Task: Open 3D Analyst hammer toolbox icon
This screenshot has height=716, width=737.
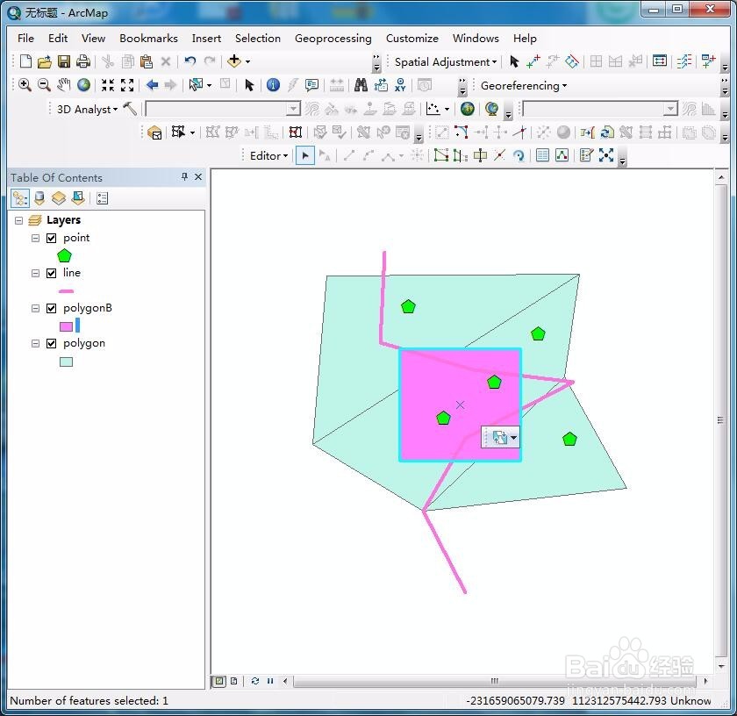Action: 130,109
